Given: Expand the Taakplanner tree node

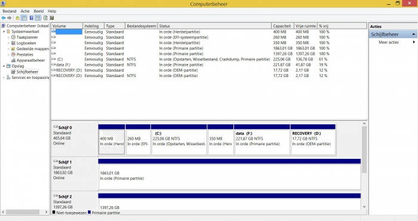Looking at the screenshot, I should coord(8,37).
